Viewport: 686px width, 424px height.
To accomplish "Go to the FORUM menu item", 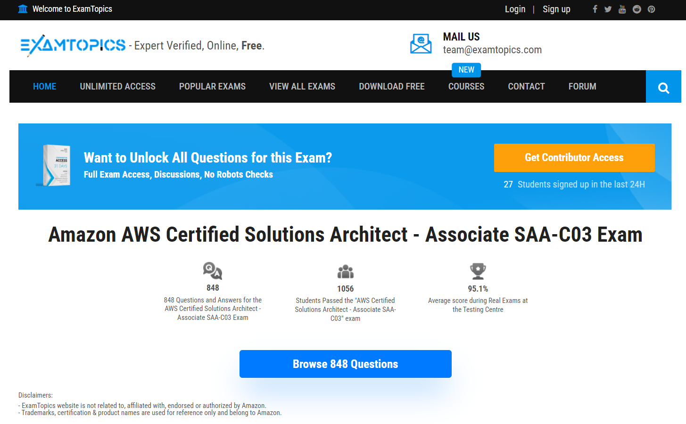I will click(x=582, y=87).
